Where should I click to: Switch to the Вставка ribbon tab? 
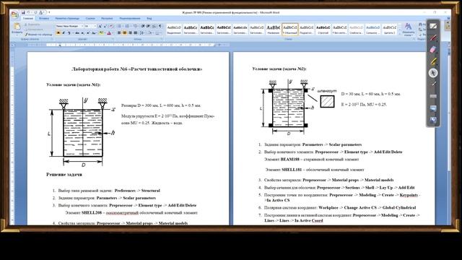point(44,19)
